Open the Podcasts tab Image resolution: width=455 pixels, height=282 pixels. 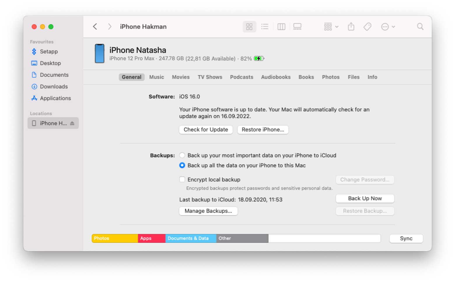242,77
